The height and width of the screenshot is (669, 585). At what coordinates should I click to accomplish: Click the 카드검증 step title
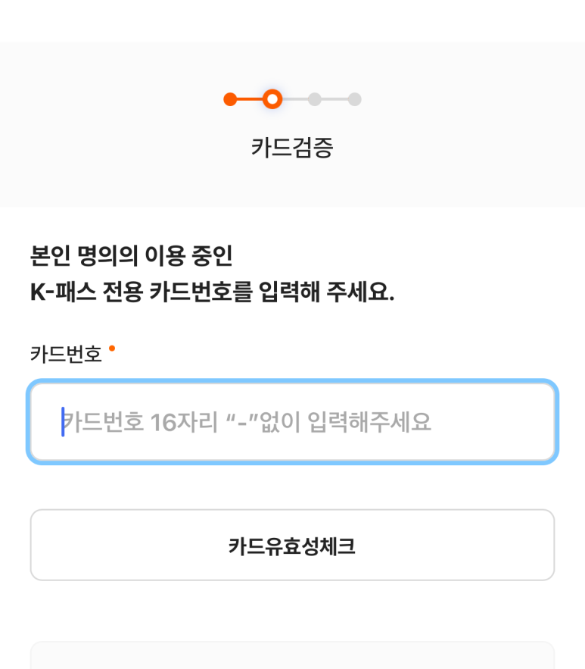[292, 147]
